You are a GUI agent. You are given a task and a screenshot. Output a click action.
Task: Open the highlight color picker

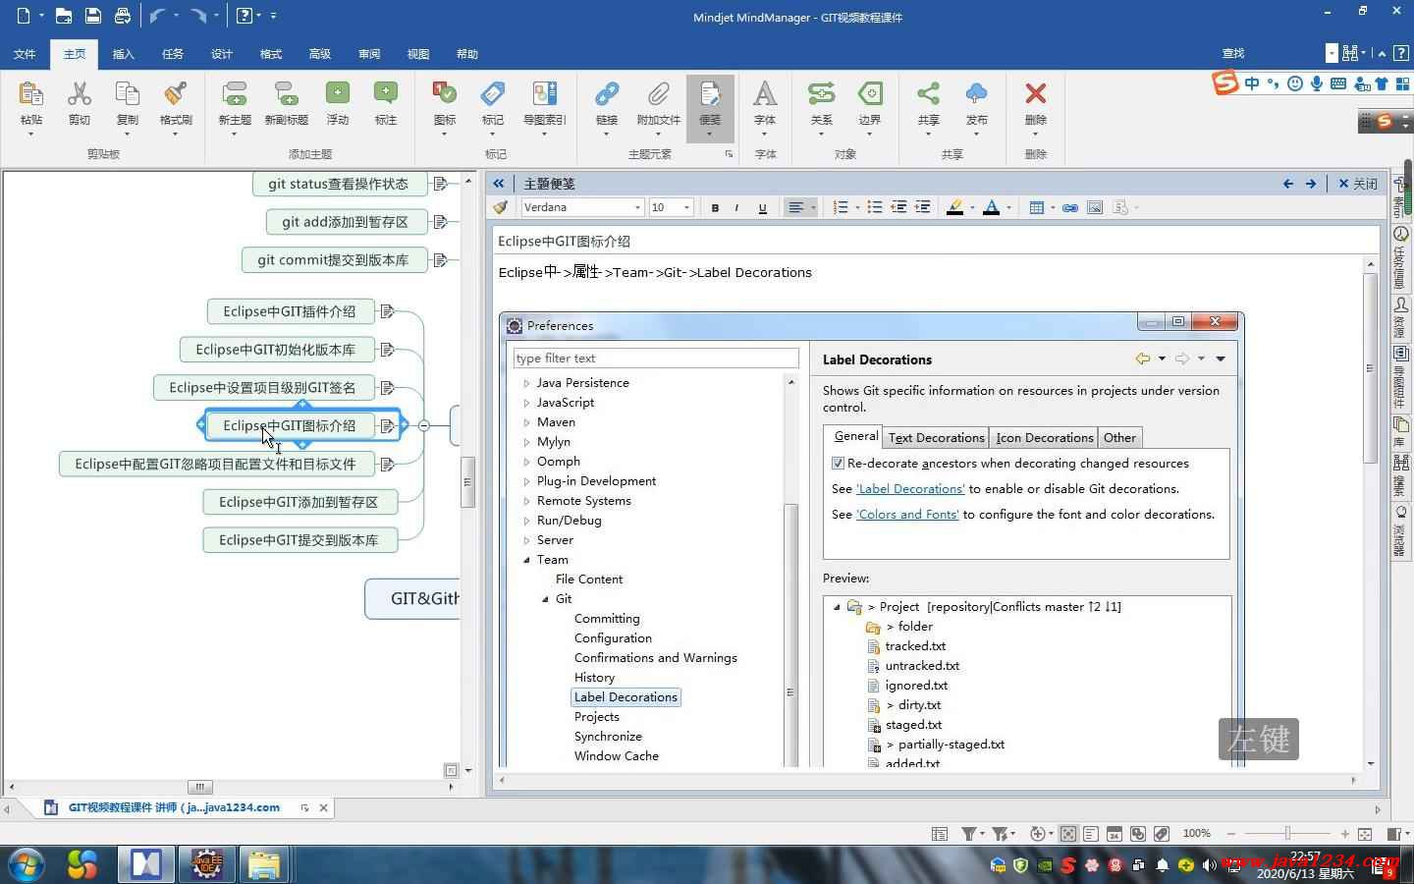pos(954,207)
